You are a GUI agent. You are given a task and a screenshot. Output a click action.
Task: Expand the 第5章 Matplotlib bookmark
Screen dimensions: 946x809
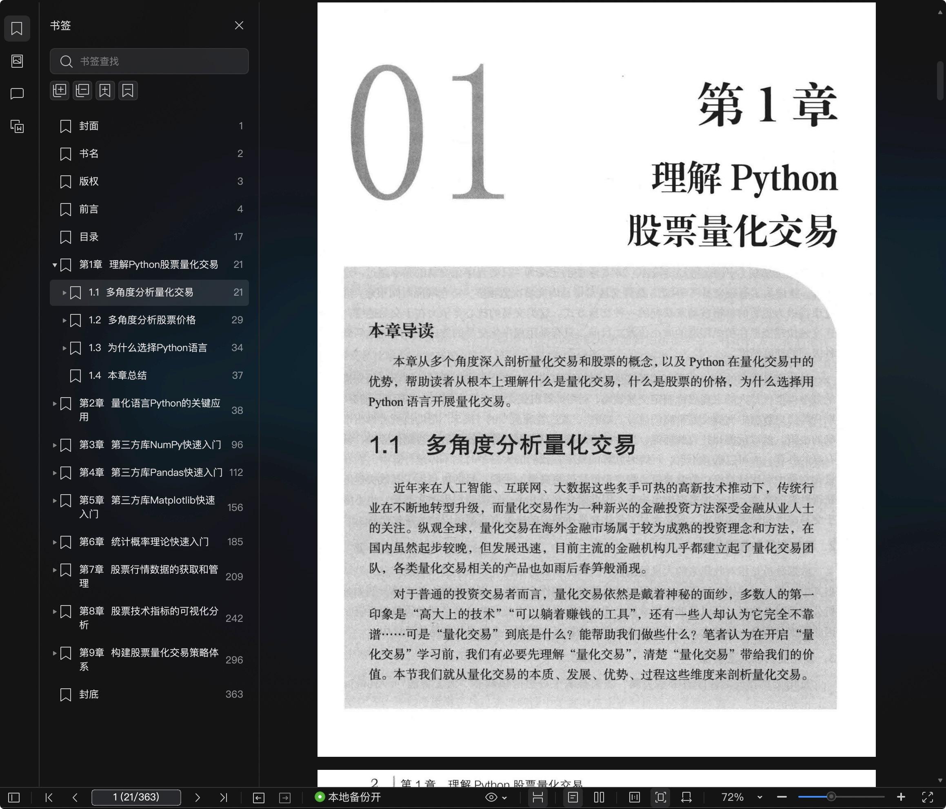point(54,501)
